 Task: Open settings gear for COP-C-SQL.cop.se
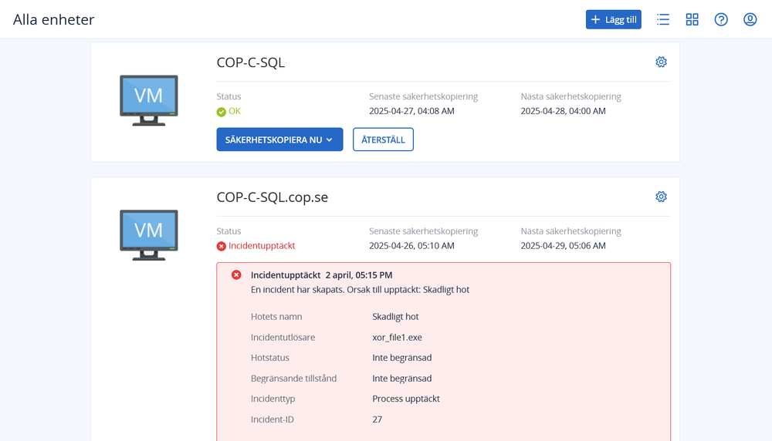[x=662, y=197]
